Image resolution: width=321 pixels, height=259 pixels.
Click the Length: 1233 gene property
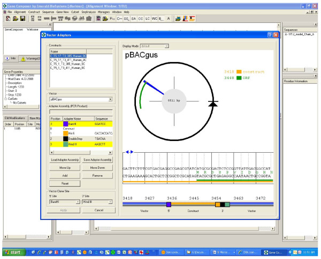[16, 87]
